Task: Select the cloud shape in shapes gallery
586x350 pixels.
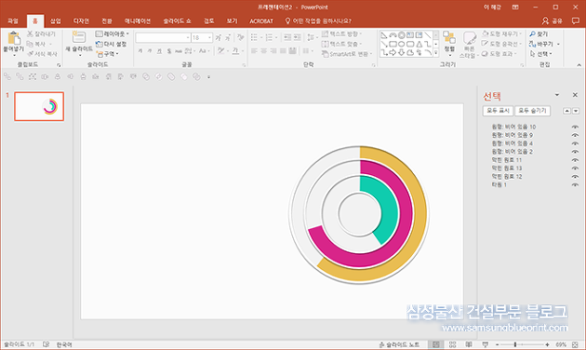Action: tap(410, 53)
